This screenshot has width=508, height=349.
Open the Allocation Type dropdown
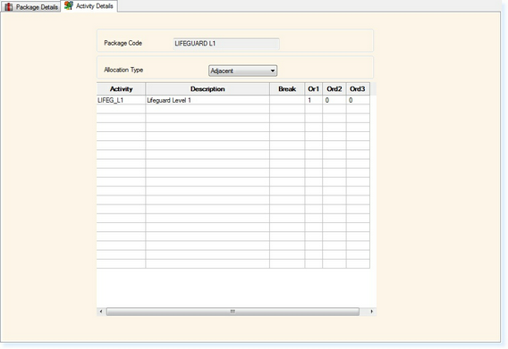point(242,71)
